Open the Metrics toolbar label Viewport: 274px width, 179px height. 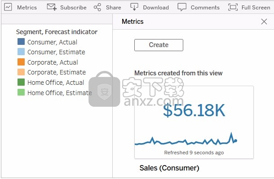click(27, 8)
